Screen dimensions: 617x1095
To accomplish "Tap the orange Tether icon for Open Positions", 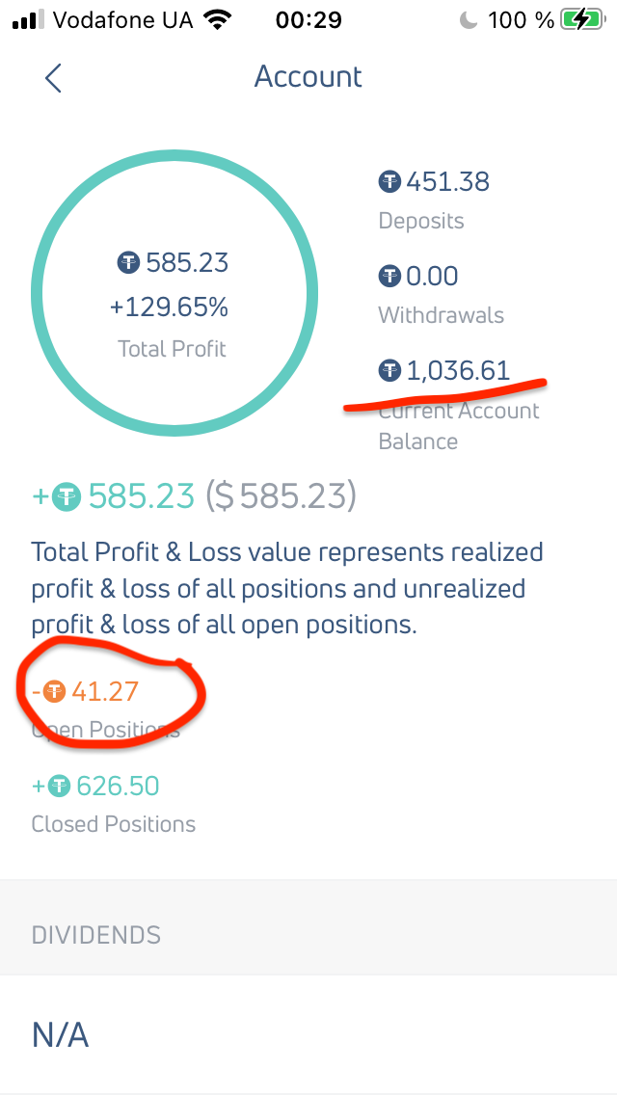I will (55, 691).
